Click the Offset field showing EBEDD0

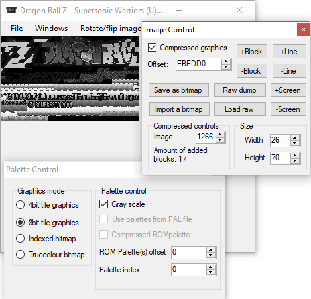tap(198, 64)
